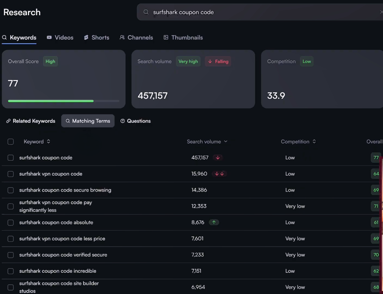
Task: Click the 12,353 search volume value
Action: 199,206
